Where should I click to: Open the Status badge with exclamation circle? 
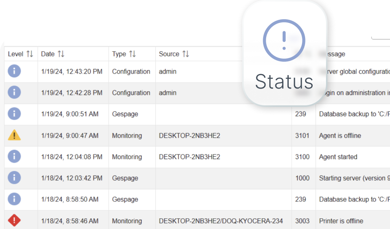tap(284, 53)
